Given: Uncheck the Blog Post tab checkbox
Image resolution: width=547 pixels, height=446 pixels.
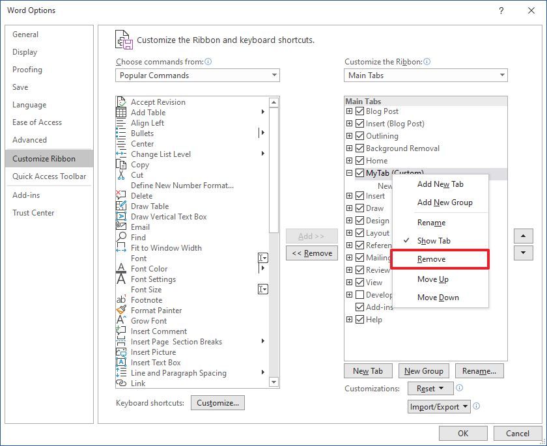Looking at the screenshot, I should (x=359, y=111).
